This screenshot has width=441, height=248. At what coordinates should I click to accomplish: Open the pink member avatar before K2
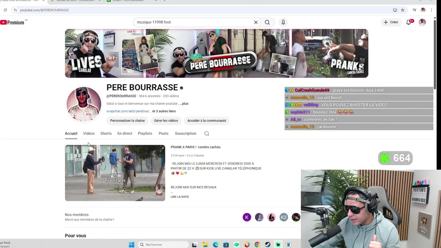pyautogui.click(x=271, y=217)
